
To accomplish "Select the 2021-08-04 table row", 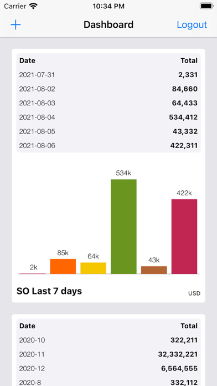I will [108, 118].
